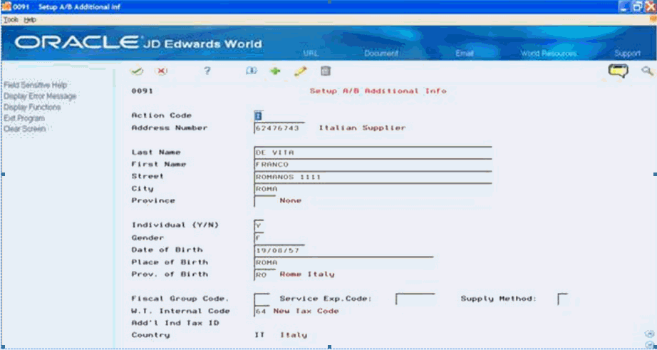Click the magnifying glass search icon

647,71
